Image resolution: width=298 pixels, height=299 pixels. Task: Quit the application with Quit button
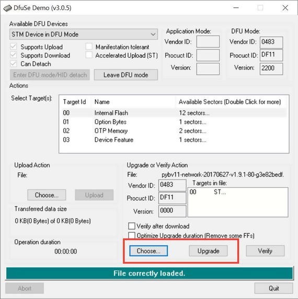274,288
